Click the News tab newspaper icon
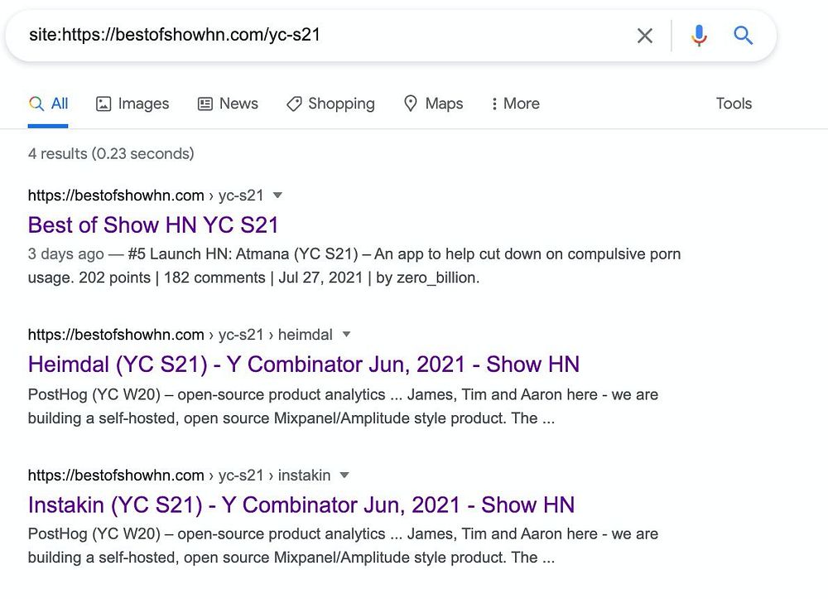 (x=205, y=104)
